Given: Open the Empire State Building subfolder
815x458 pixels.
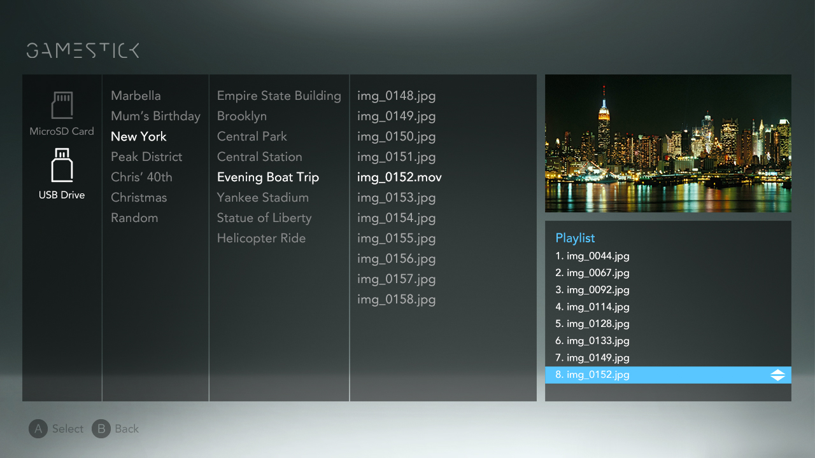Looking at the screenshot, I should coord(279,96).
